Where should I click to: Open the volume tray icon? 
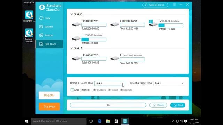181,121
